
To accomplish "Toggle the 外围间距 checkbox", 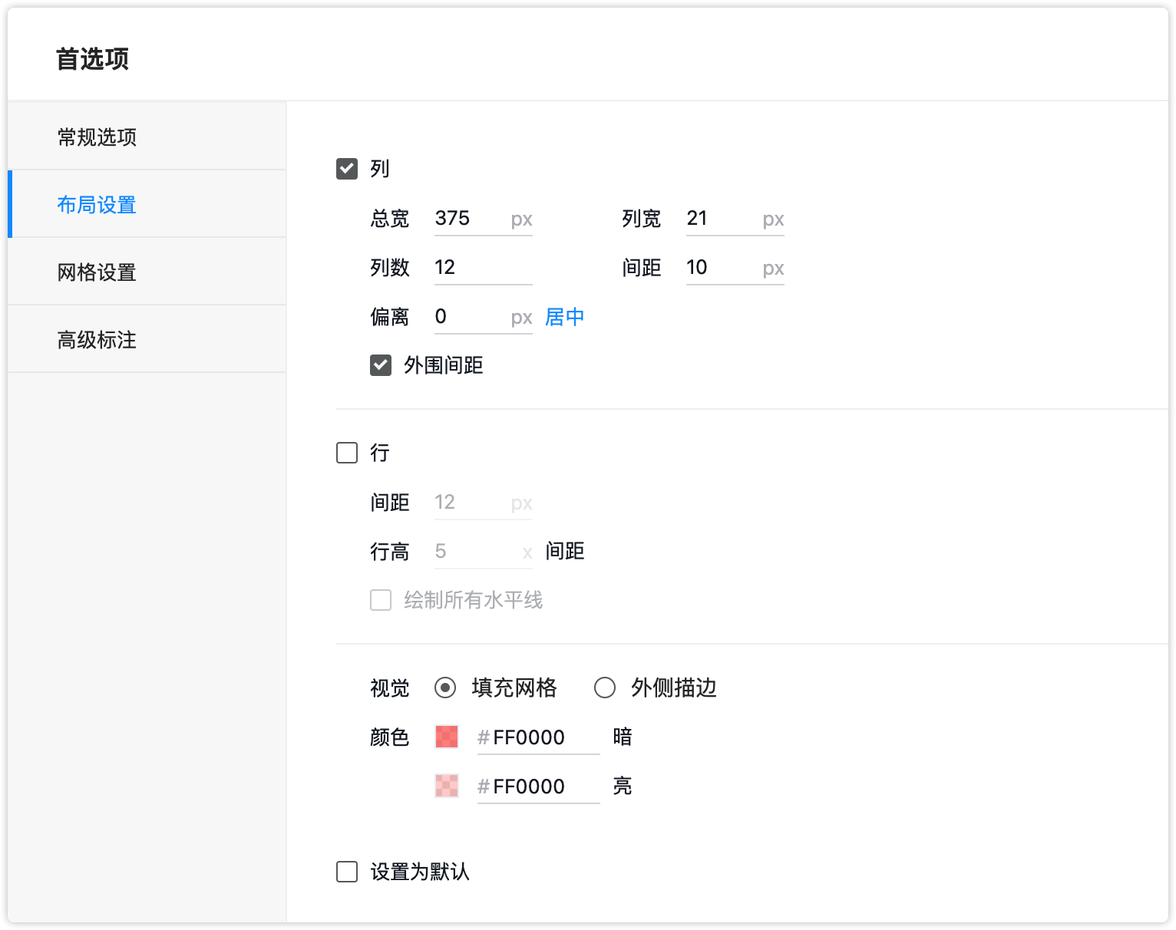I will click(381, 365).
